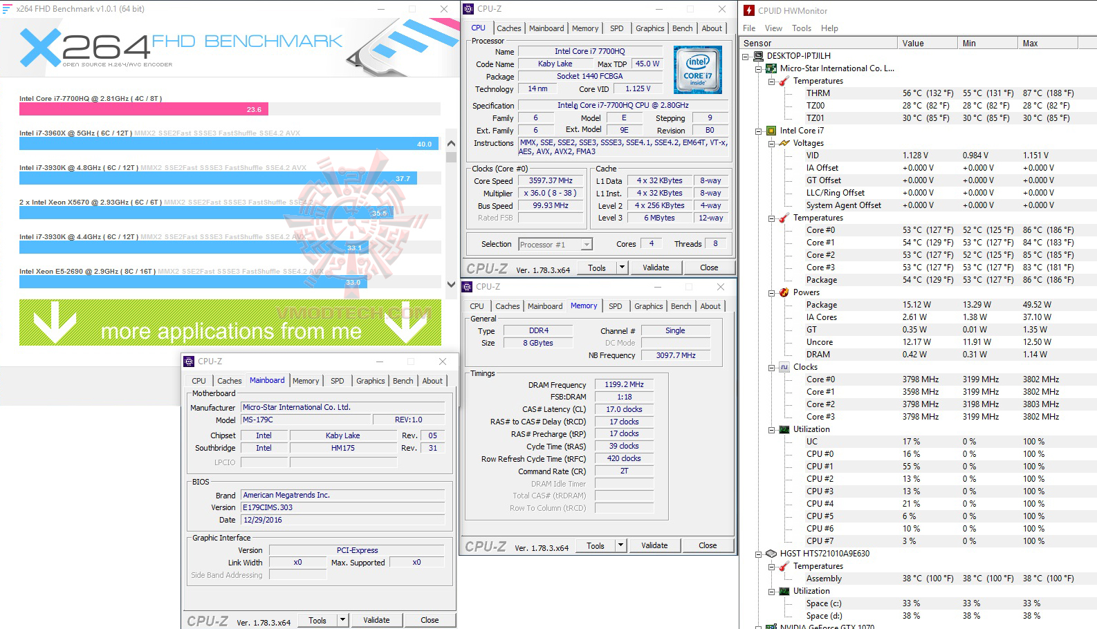The height and width of the screenshot is (629, 1097).
Task: Click the i7-3960X 40.0 blue result bar
Action: [229, 144]
